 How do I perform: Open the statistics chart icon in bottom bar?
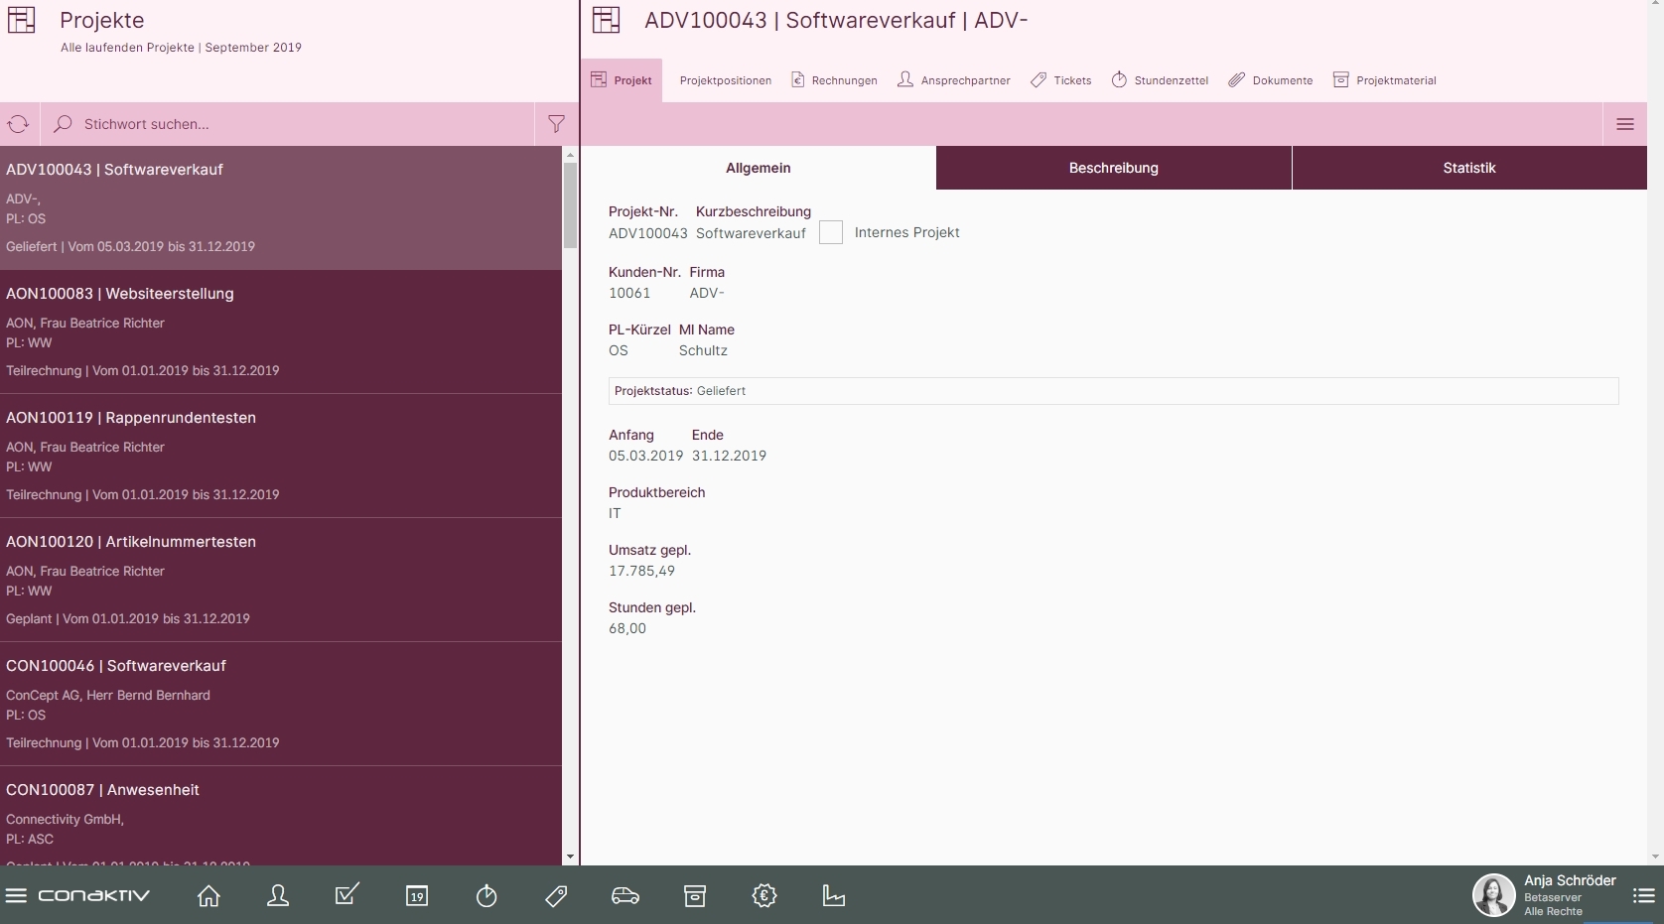coord(834,896)
